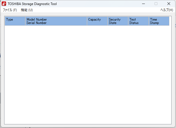
Task: Close the TOSHIBA Storage Diagnostic Tool window
Action: (x=169, y=4)
